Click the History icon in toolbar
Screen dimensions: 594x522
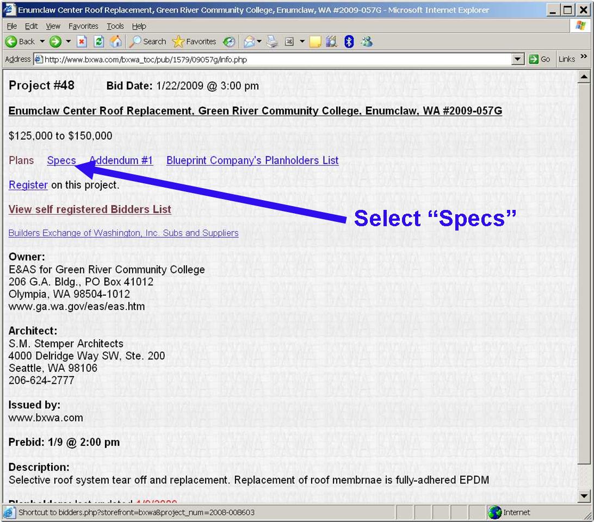point(229,42)
